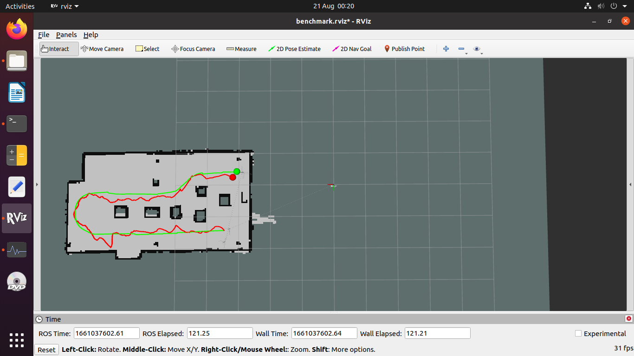Open the Panels menu

click(x=66, y=35)
